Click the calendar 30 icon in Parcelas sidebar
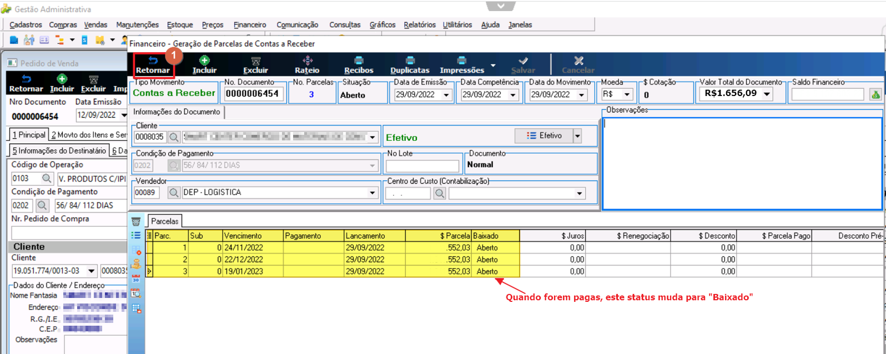886x354 pixels. coord(136,279)
